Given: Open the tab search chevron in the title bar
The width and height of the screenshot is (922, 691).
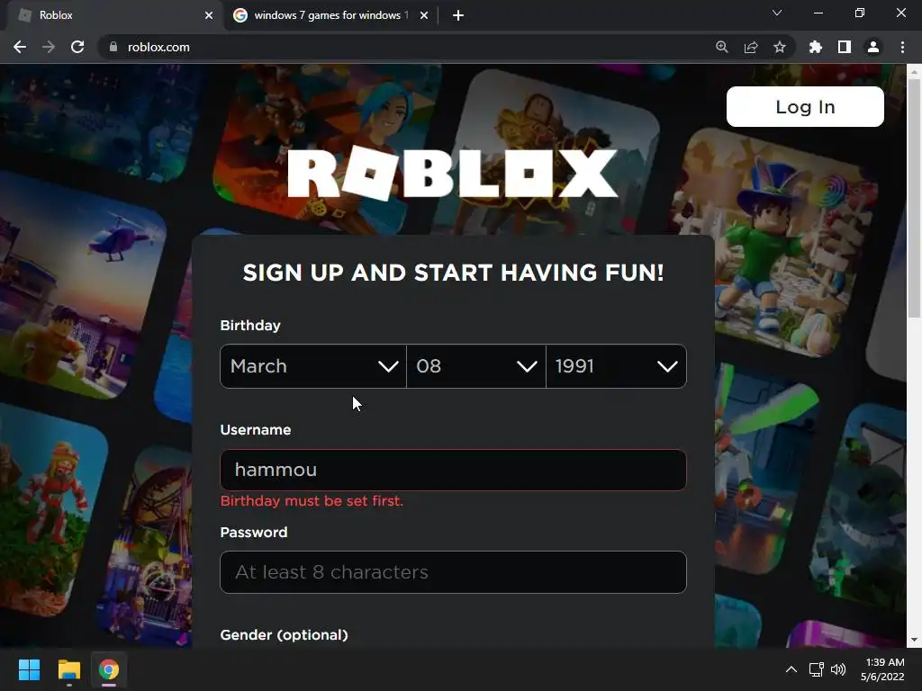Looking at the screenshot, I should pos(777,13).
